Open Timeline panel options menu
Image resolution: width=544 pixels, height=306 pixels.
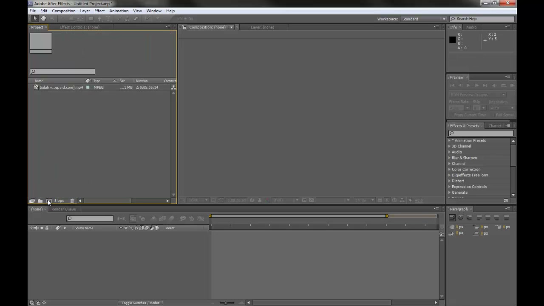point(436,209)
